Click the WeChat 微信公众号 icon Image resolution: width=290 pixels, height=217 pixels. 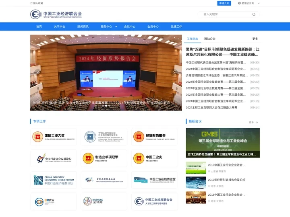(x=239, y=3)
